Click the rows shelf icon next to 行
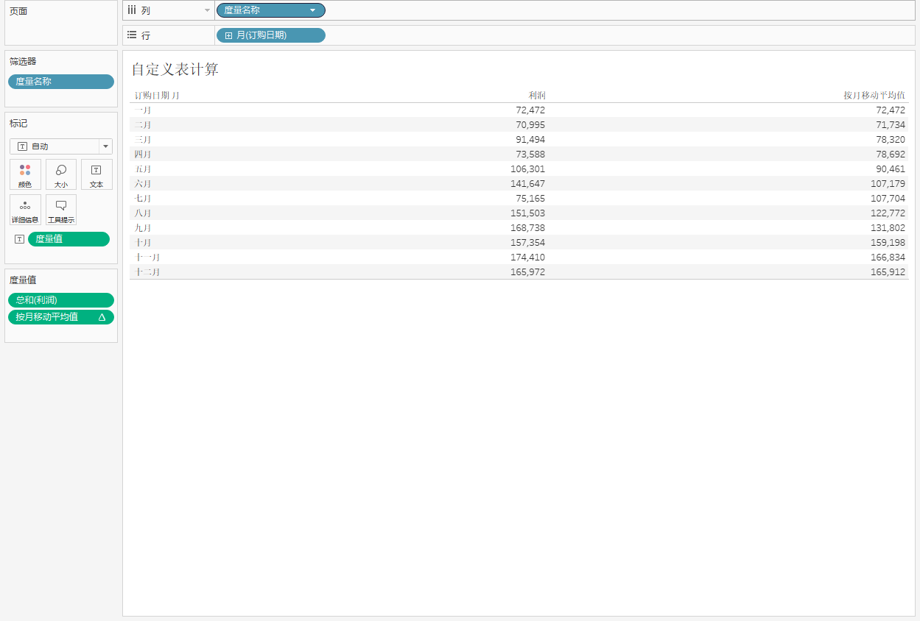Screen dimensions: 920x621 click(x=131, y=35)
